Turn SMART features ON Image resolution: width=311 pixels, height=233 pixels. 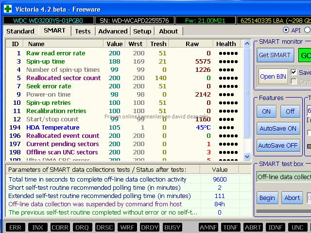click(266, 111)
